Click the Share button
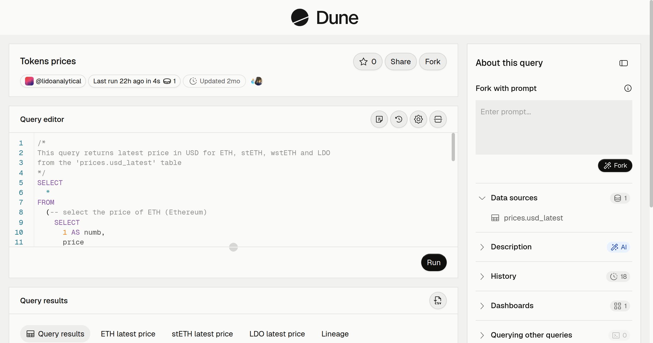 [x=401, y=62]
